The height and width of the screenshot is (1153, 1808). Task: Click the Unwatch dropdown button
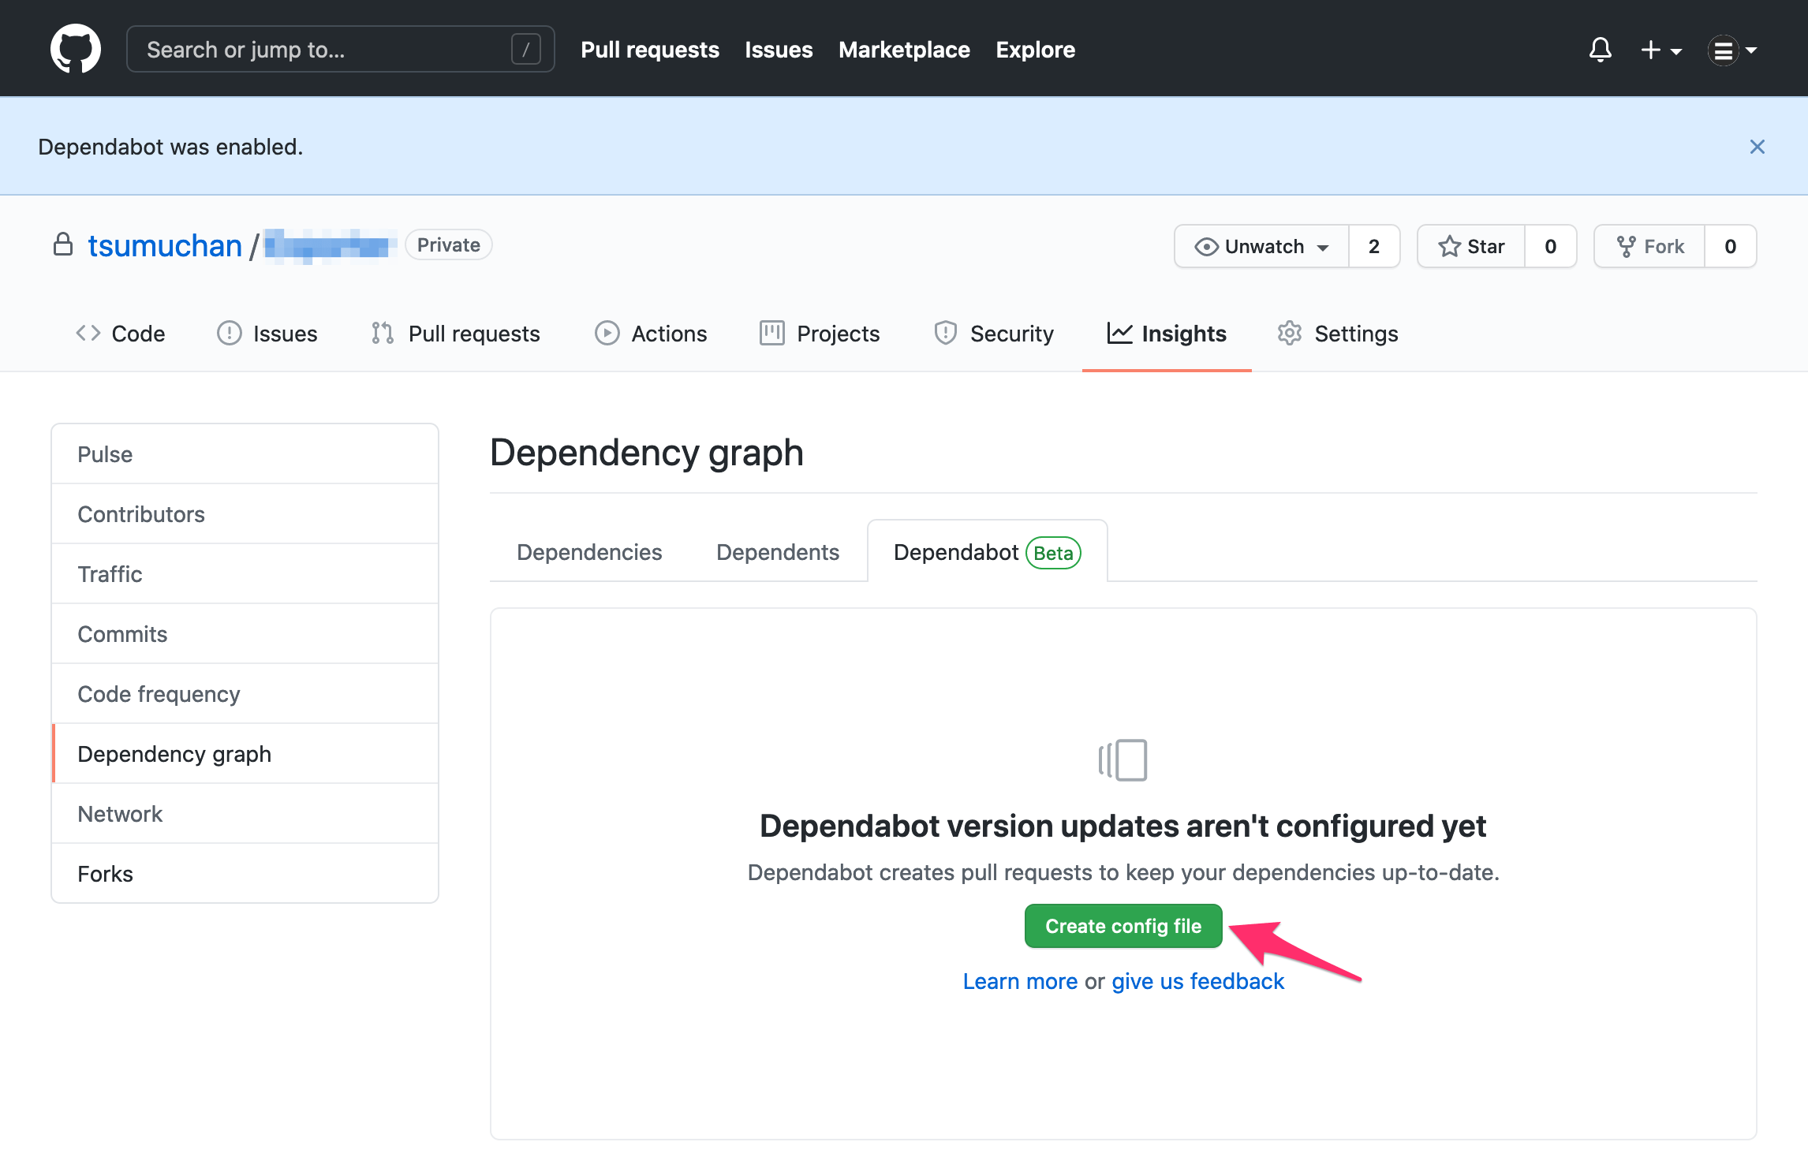[x=1261, y=246]
